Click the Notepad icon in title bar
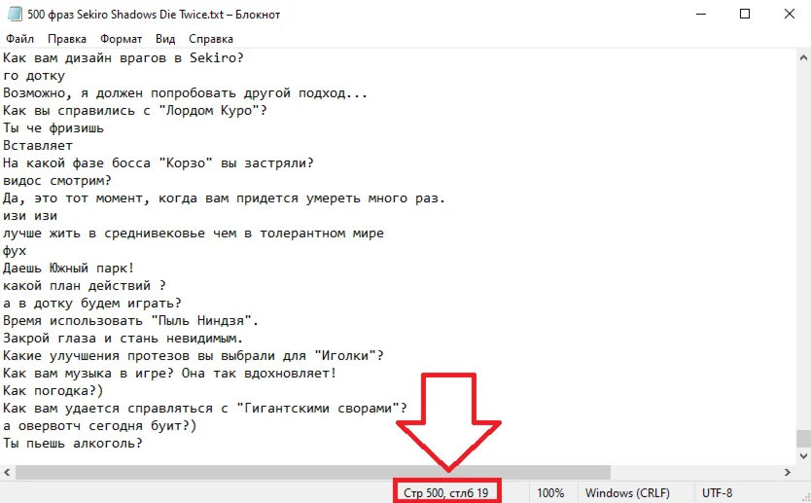Image resolution: width=811 pixels, height=503 pixels. [x=14, y=14]
